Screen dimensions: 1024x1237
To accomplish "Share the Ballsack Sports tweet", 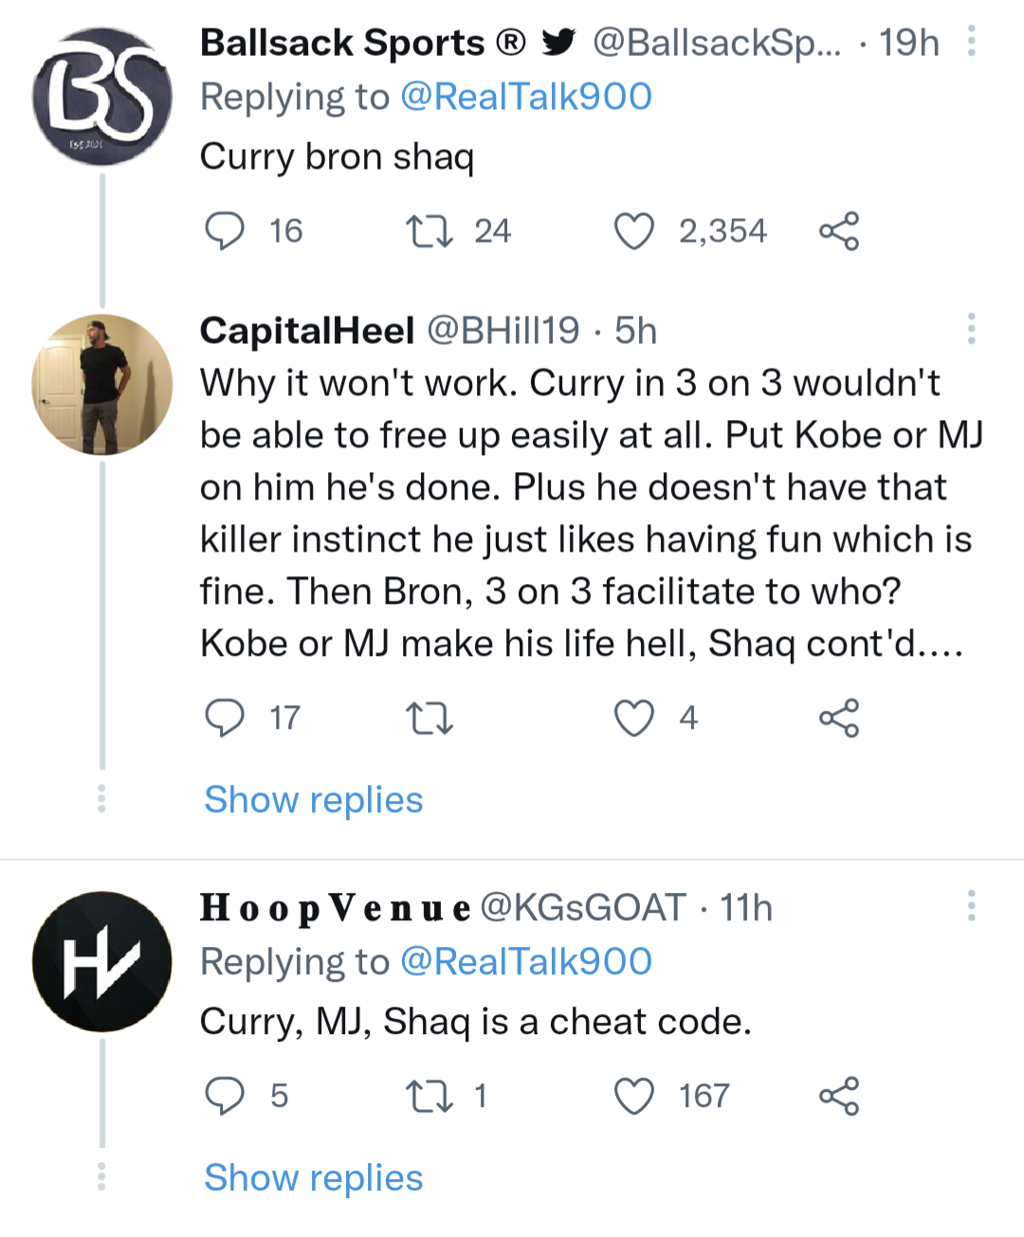I will (x=839, y=231).
